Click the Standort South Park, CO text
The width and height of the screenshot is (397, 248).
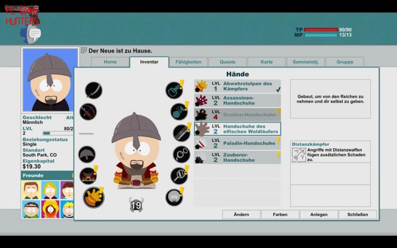pos(40,155)
